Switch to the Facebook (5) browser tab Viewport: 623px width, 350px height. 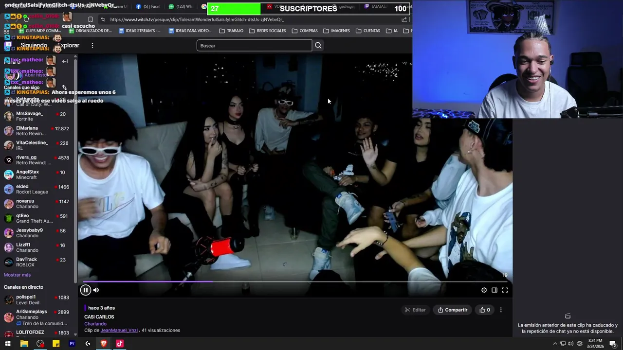tap(148, 6)
